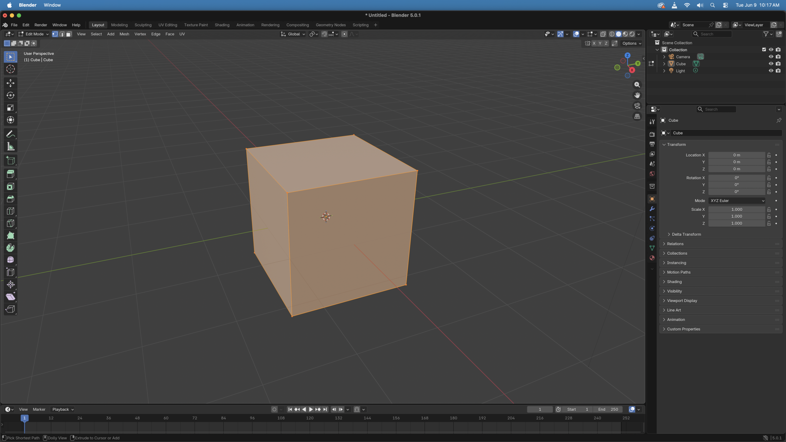The width and height of the screenshot is (786, 442).
Task: Open the Edit Mode dropdown
Action: click(33, 34)
